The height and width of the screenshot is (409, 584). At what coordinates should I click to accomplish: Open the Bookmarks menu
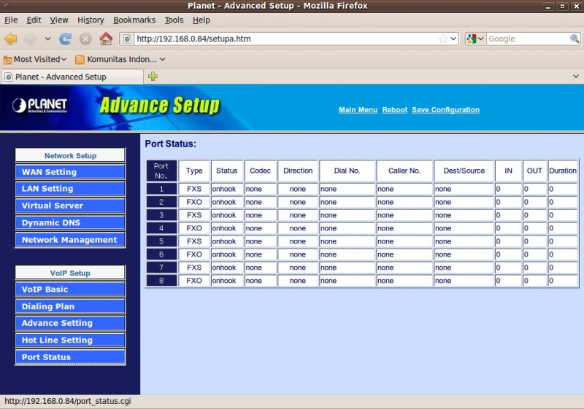pyautogui.click(x=134, y=20)
